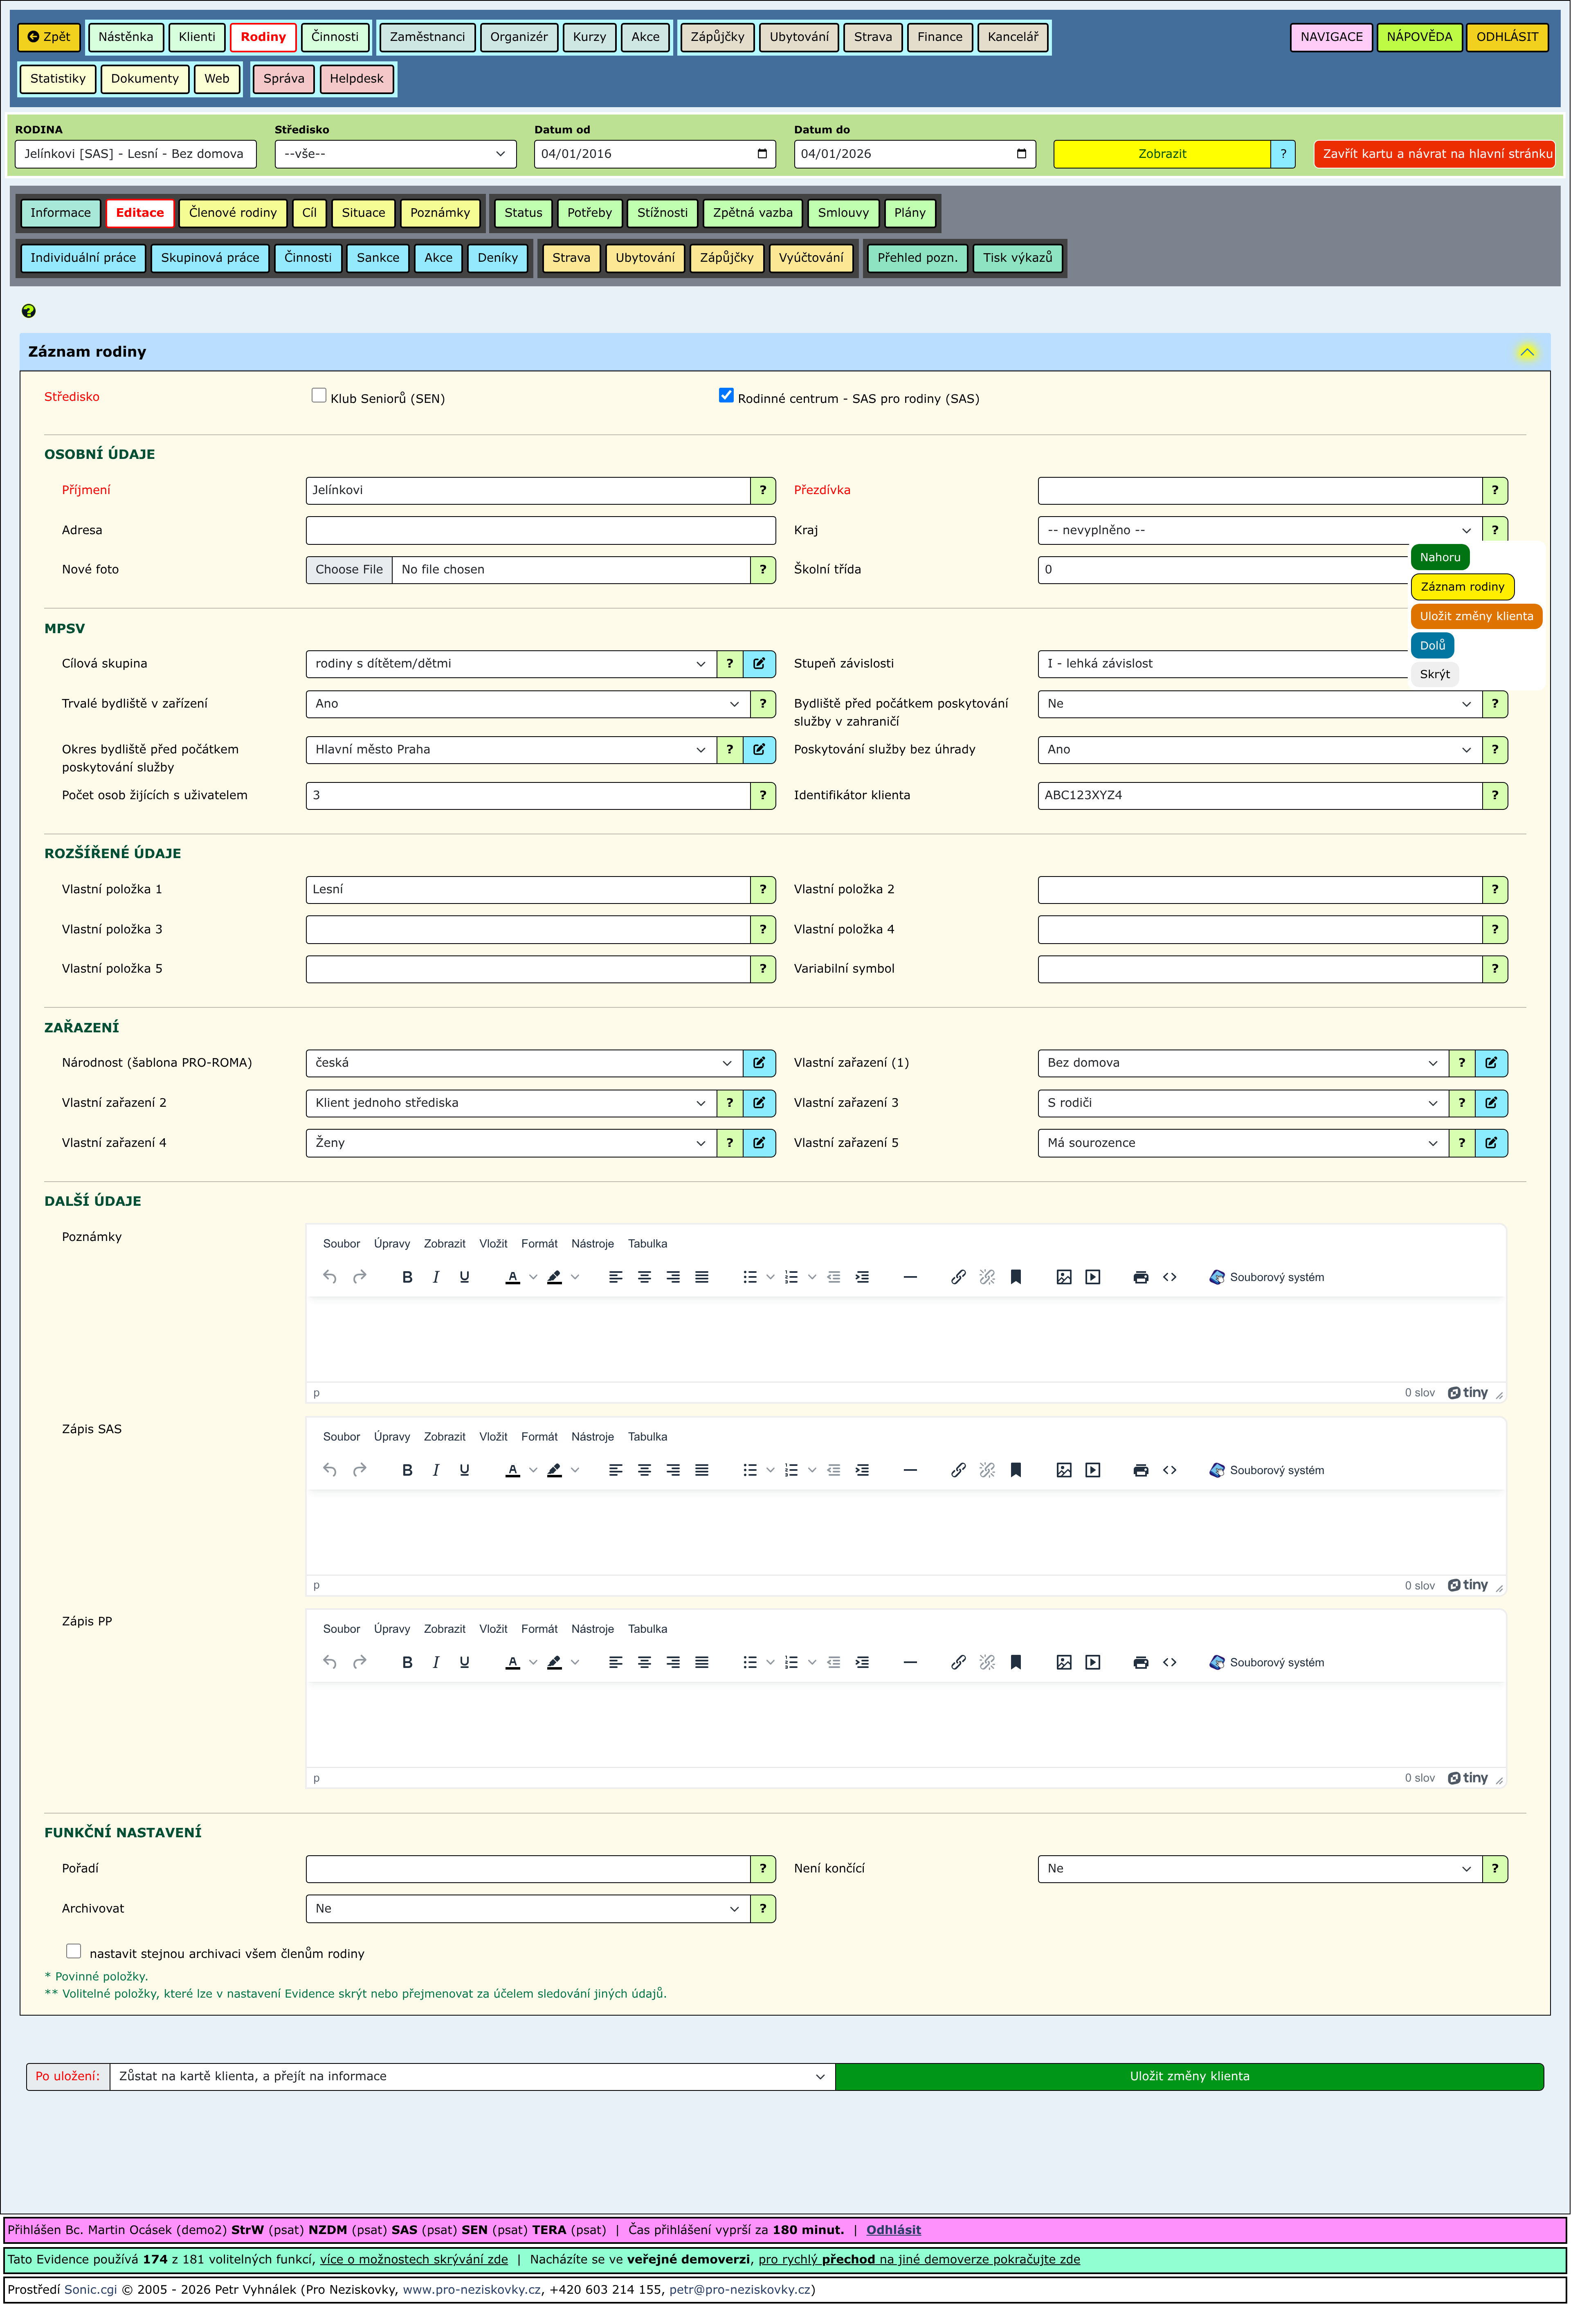Collapse the Záznam rodiny section with the chevron
This screenshot has height=2324, width=1573.
coord(1527,352)
